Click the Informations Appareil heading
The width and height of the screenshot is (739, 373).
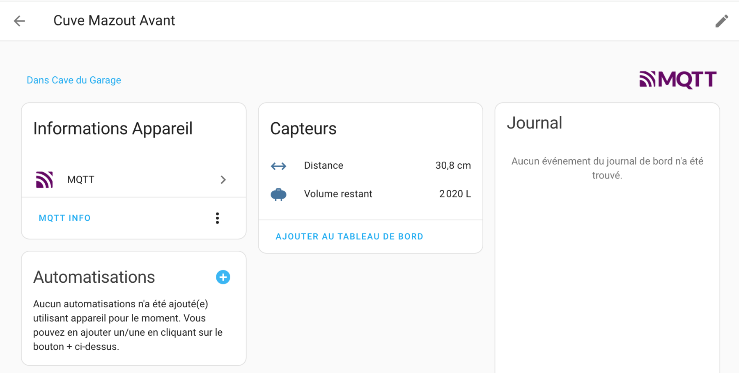point(113,129)
